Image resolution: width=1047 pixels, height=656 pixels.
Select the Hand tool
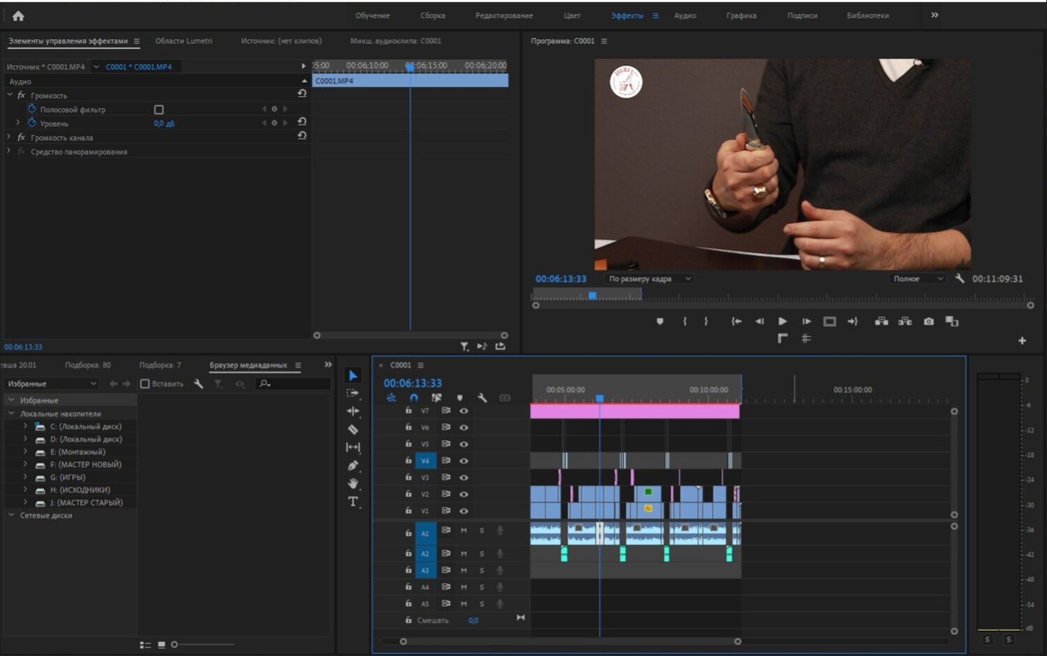(x=353, y=483)
